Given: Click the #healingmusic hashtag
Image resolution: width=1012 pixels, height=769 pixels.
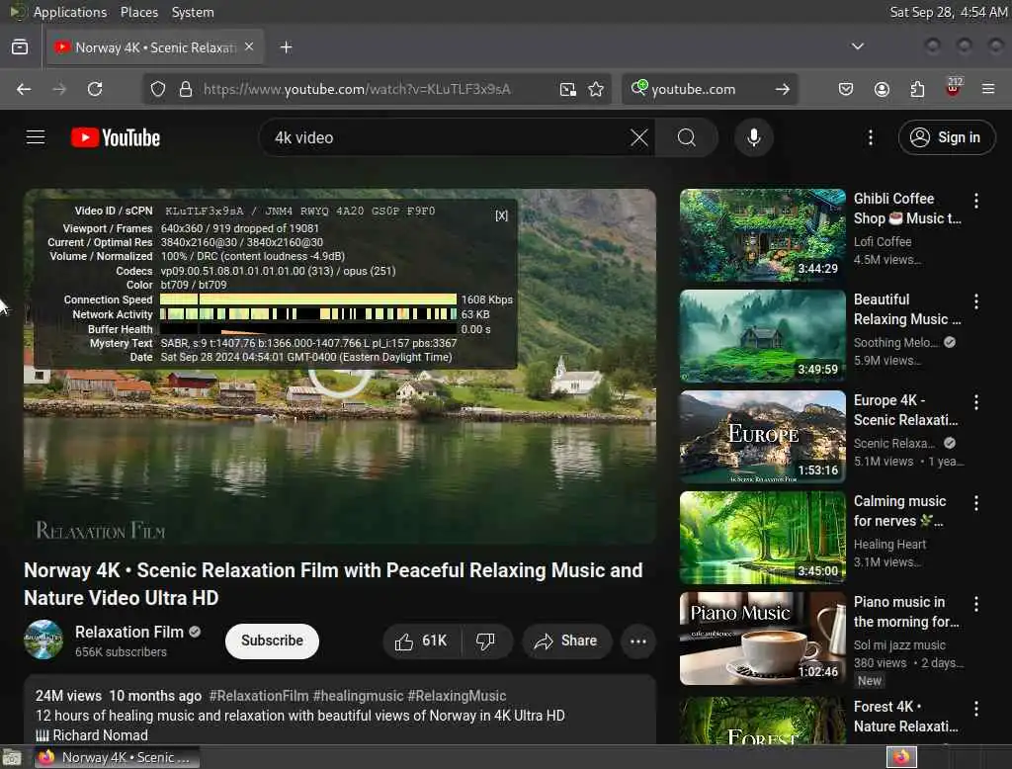Looking at the screenshot, I should click(x=358, y=696).
